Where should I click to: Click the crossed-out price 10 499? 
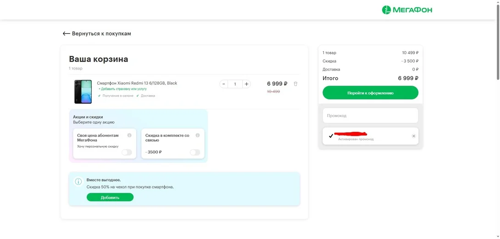click(x=273, y=91)
